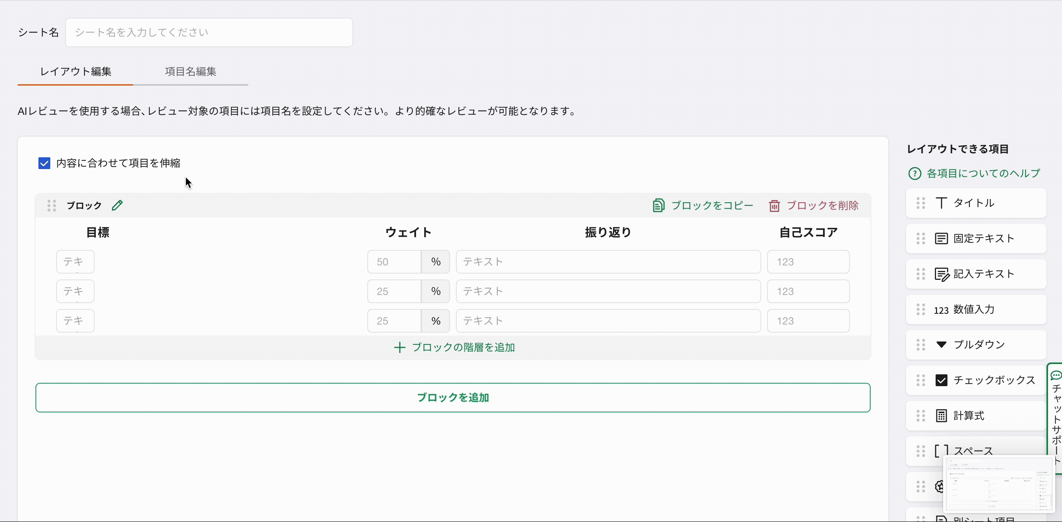Open the チャットサポート side tab
The image size is (1062, 522).
point(1055,418)
